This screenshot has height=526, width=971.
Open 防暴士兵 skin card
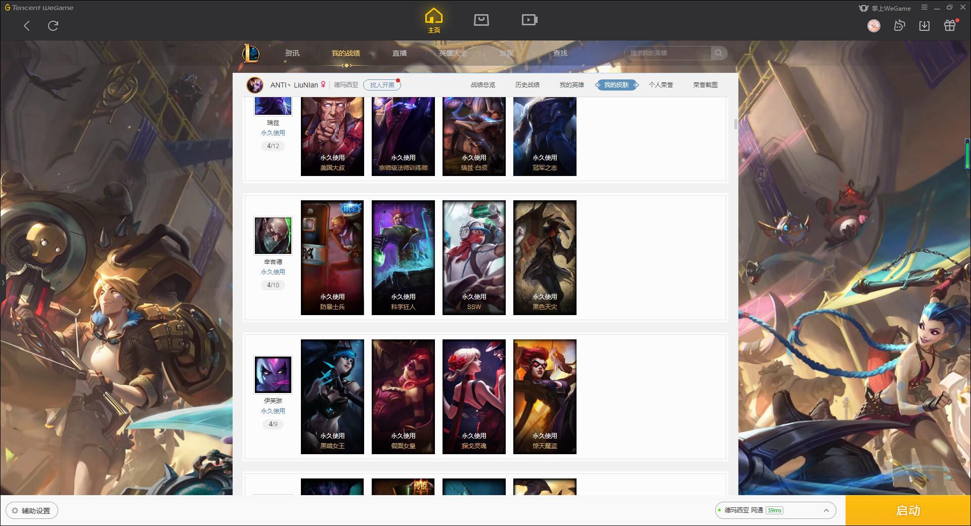[x=332, y=257]
